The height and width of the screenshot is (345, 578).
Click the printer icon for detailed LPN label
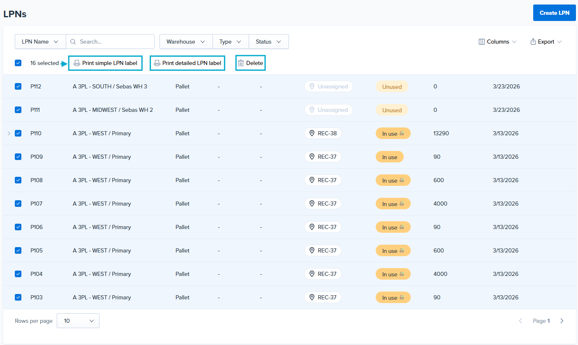coord(157,63)
